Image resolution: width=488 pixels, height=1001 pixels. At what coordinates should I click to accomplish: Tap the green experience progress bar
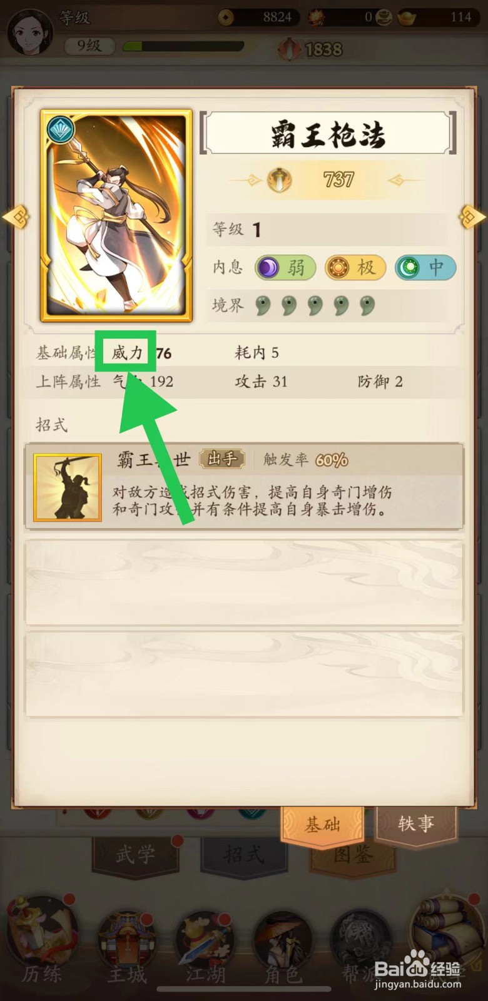point(183,46)
